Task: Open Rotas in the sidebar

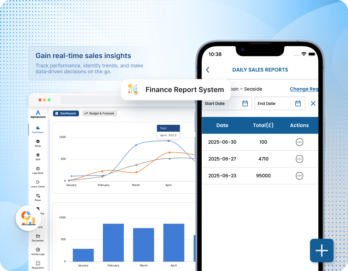Action: click(38, 197)
